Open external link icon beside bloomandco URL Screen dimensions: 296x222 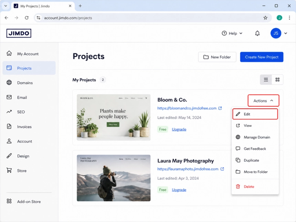tap(220, 108)
